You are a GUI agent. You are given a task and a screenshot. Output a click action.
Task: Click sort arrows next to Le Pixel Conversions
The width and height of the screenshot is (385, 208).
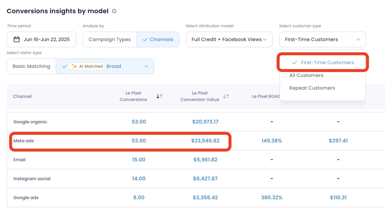(159, 96)
